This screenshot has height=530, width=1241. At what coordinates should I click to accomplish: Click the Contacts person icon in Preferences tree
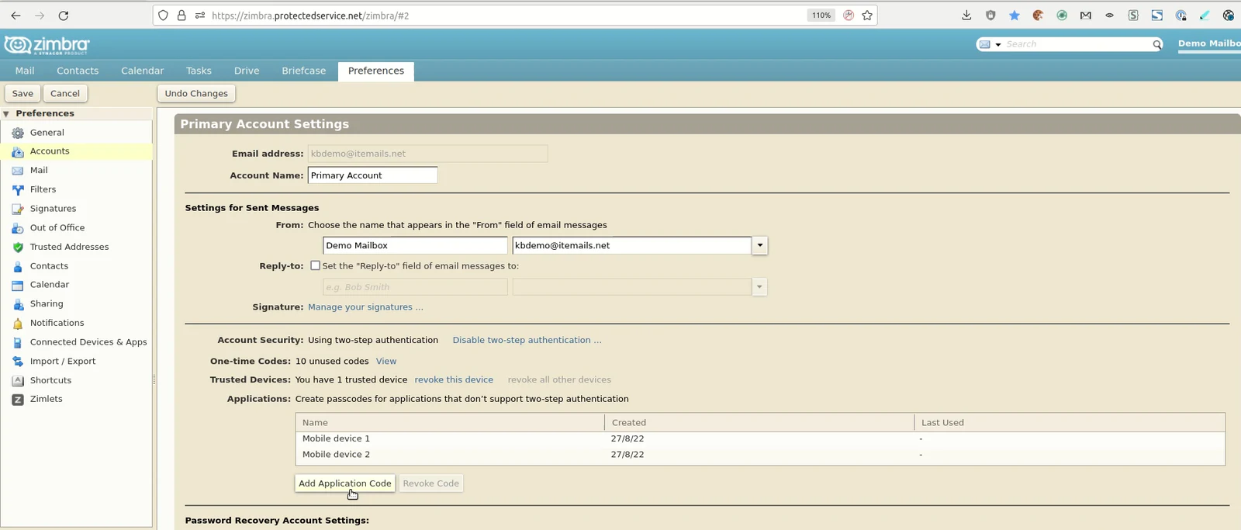click(x=18, y=266)
